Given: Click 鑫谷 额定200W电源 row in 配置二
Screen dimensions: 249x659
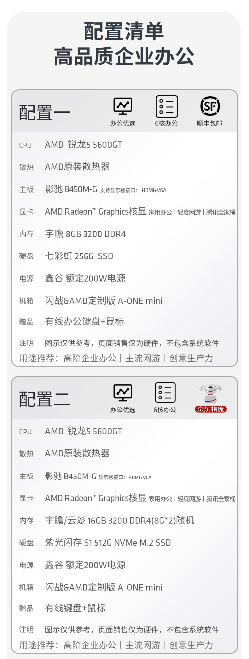Looking at the screenshot, I should [x=124, y=565].
